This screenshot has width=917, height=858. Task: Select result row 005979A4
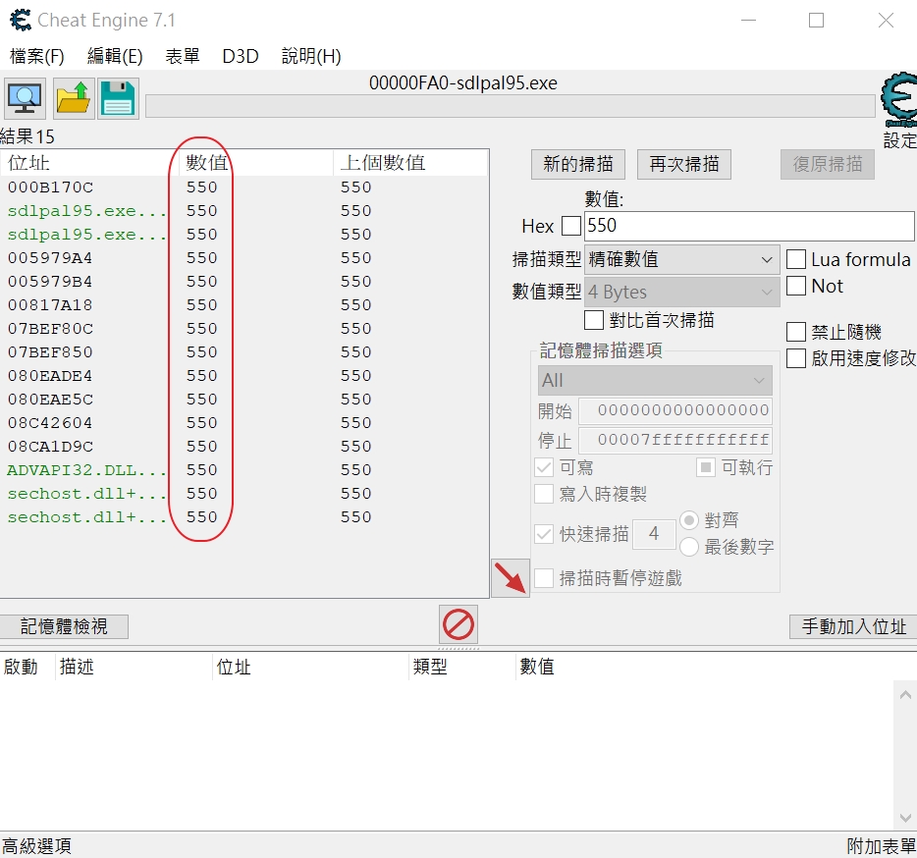(243, 258)
